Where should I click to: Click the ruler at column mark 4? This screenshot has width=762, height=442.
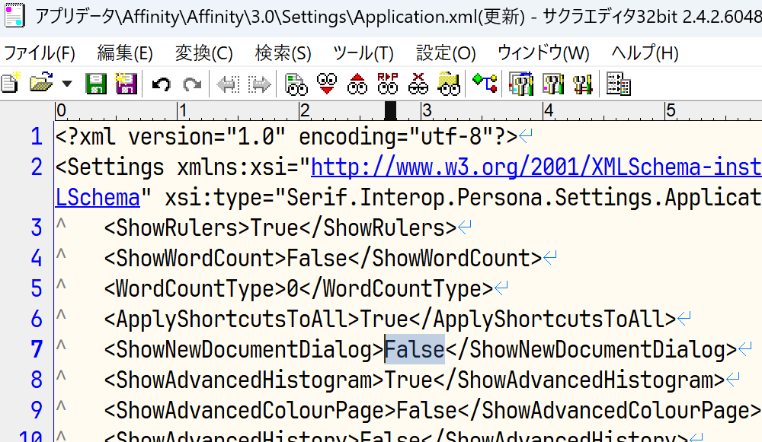click(548, 110)
